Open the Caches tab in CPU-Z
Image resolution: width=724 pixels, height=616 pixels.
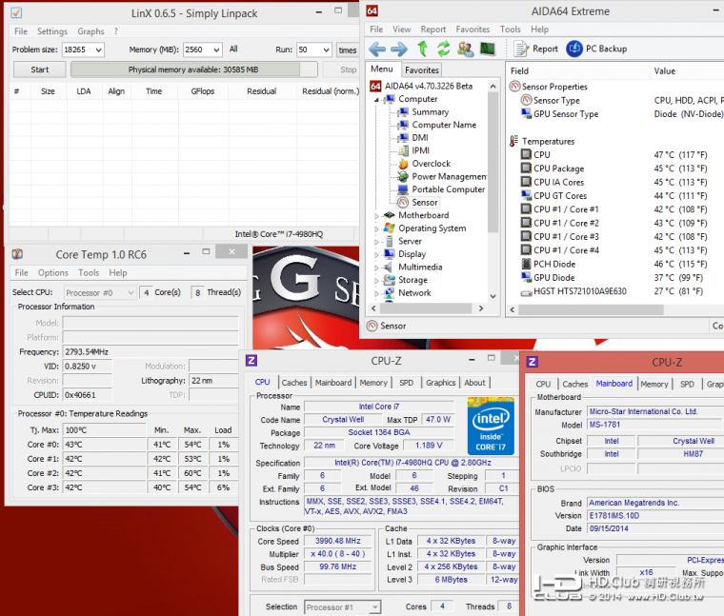[x=294, y=383]
